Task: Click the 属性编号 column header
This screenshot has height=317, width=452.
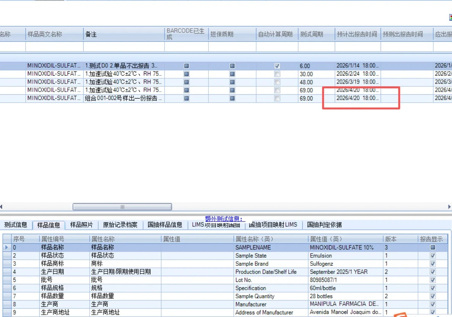Action: [64, 239]
